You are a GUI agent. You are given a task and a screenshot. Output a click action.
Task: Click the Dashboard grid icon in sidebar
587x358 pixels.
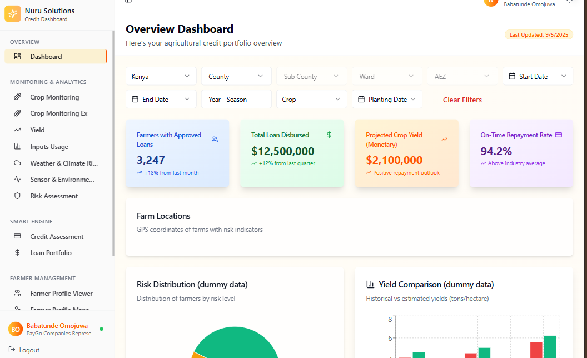(17, 57)
